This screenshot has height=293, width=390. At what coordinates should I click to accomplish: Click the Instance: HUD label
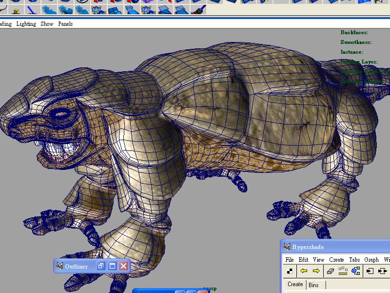(352, 52)
